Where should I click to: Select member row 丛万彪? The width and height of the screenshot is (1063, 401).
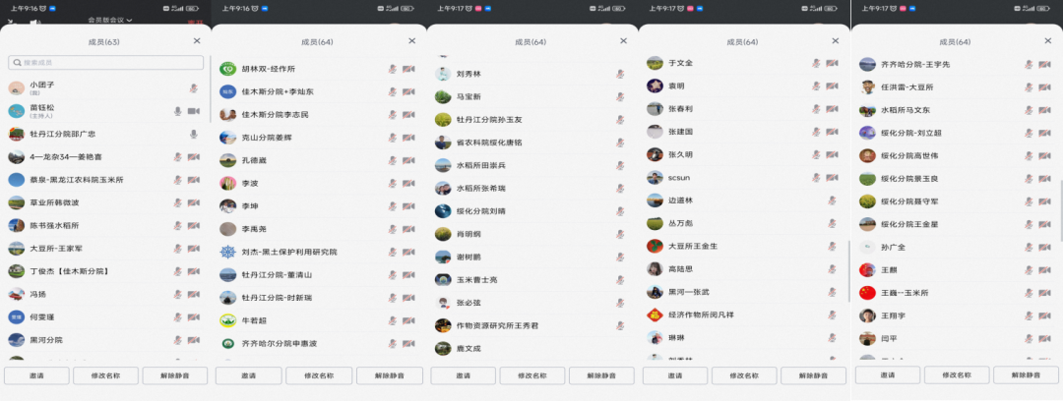744,223
